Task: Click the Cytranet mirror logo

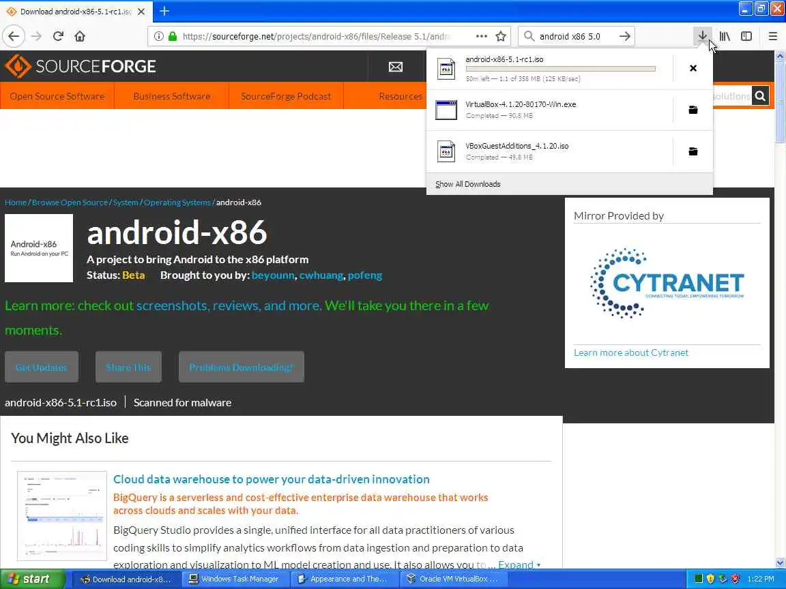Action: [x=667, y=284]
